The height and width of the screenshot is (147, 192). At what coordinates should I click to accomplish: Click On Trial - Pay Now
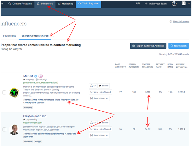point(88,4)
